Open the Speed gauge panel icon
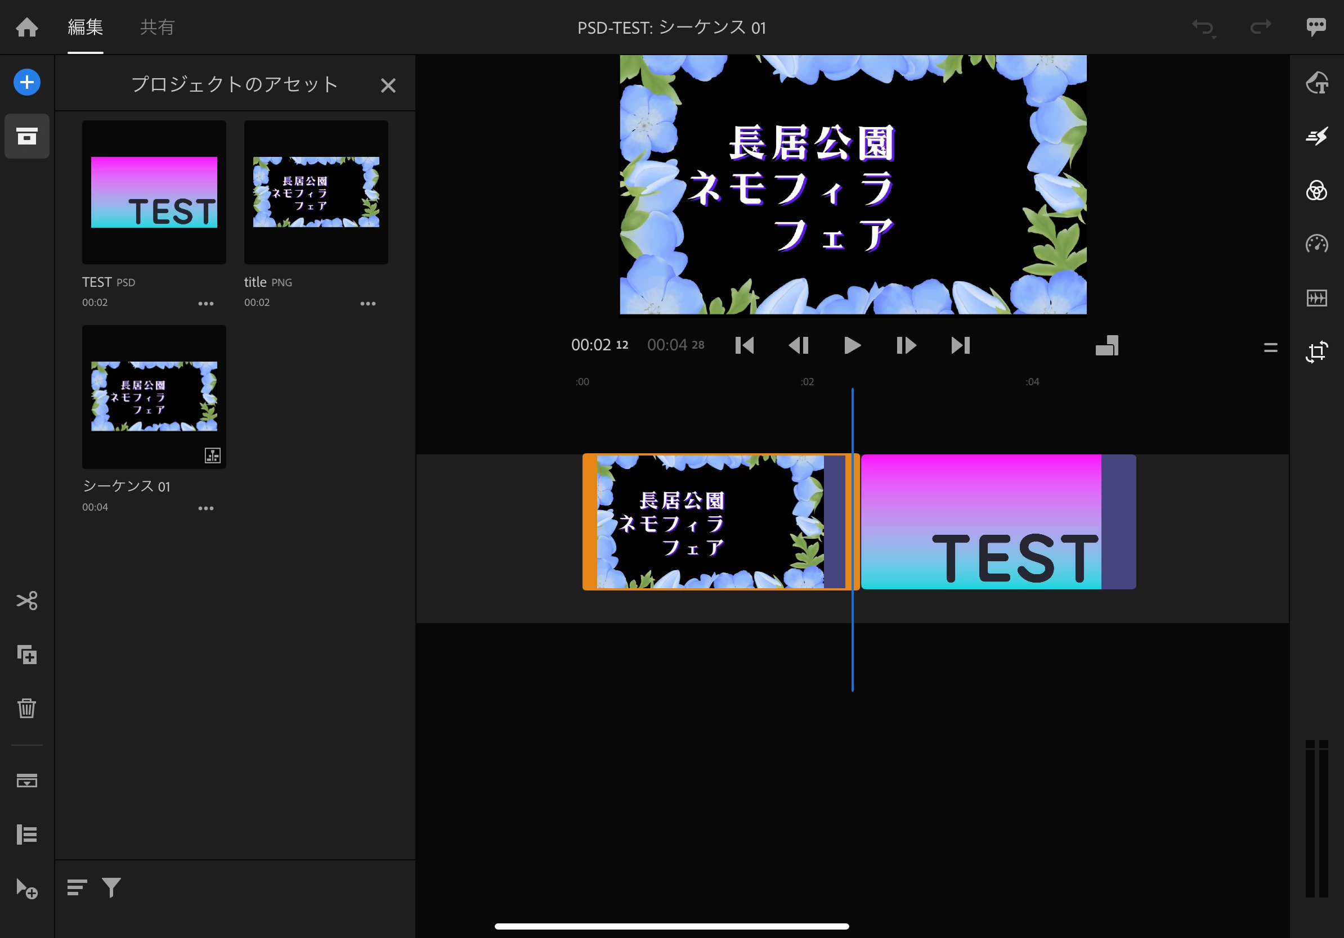Viewport: 1344px width, 938px height. click(1316, 244)
